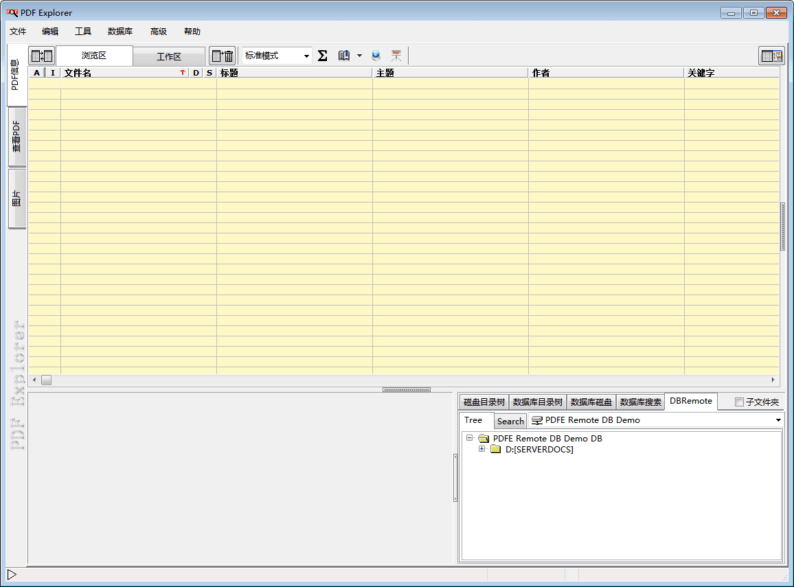Click the swap grid panels icon
Viewport: 794px width, 587px height.
coord(41,56)
